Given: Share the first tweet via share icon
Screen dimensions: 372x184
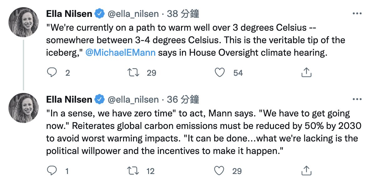Looking at the screenshot, I should 306,72.
